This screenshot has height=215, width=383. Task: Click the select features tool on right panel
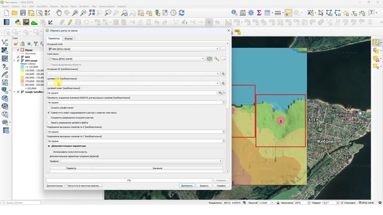tap(376, 42)
